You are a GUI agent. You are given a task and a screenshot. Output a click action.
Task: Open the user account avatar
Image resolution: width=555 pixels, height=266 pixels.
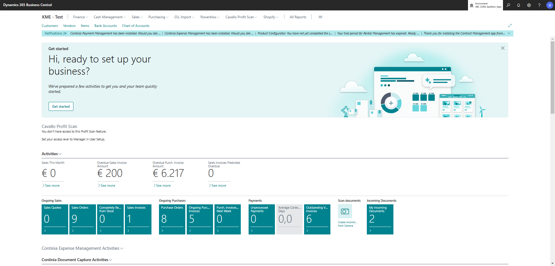click(550, 5)
